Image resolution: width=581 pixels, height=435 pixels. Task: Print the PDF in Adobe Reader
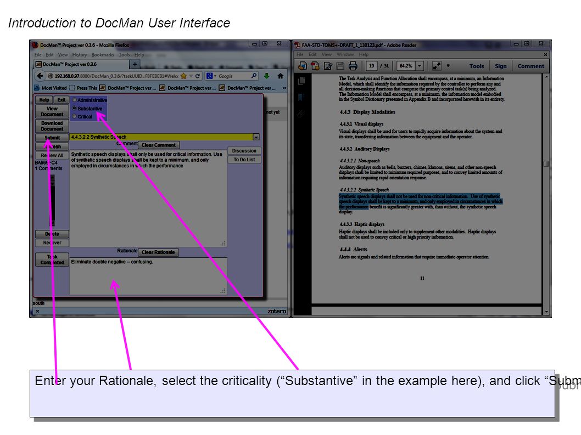353,66
